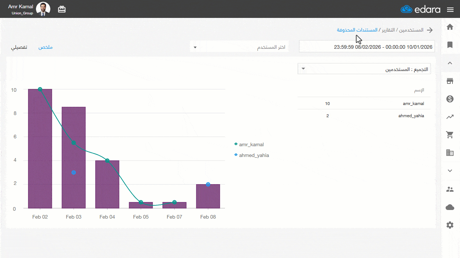460x258 pixels.
Task: Toggle amr_kamal series in chart legend
Action: coord(251,144)
